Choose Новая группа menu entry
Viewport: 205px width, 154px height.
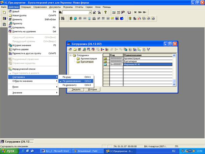[33, 15]
